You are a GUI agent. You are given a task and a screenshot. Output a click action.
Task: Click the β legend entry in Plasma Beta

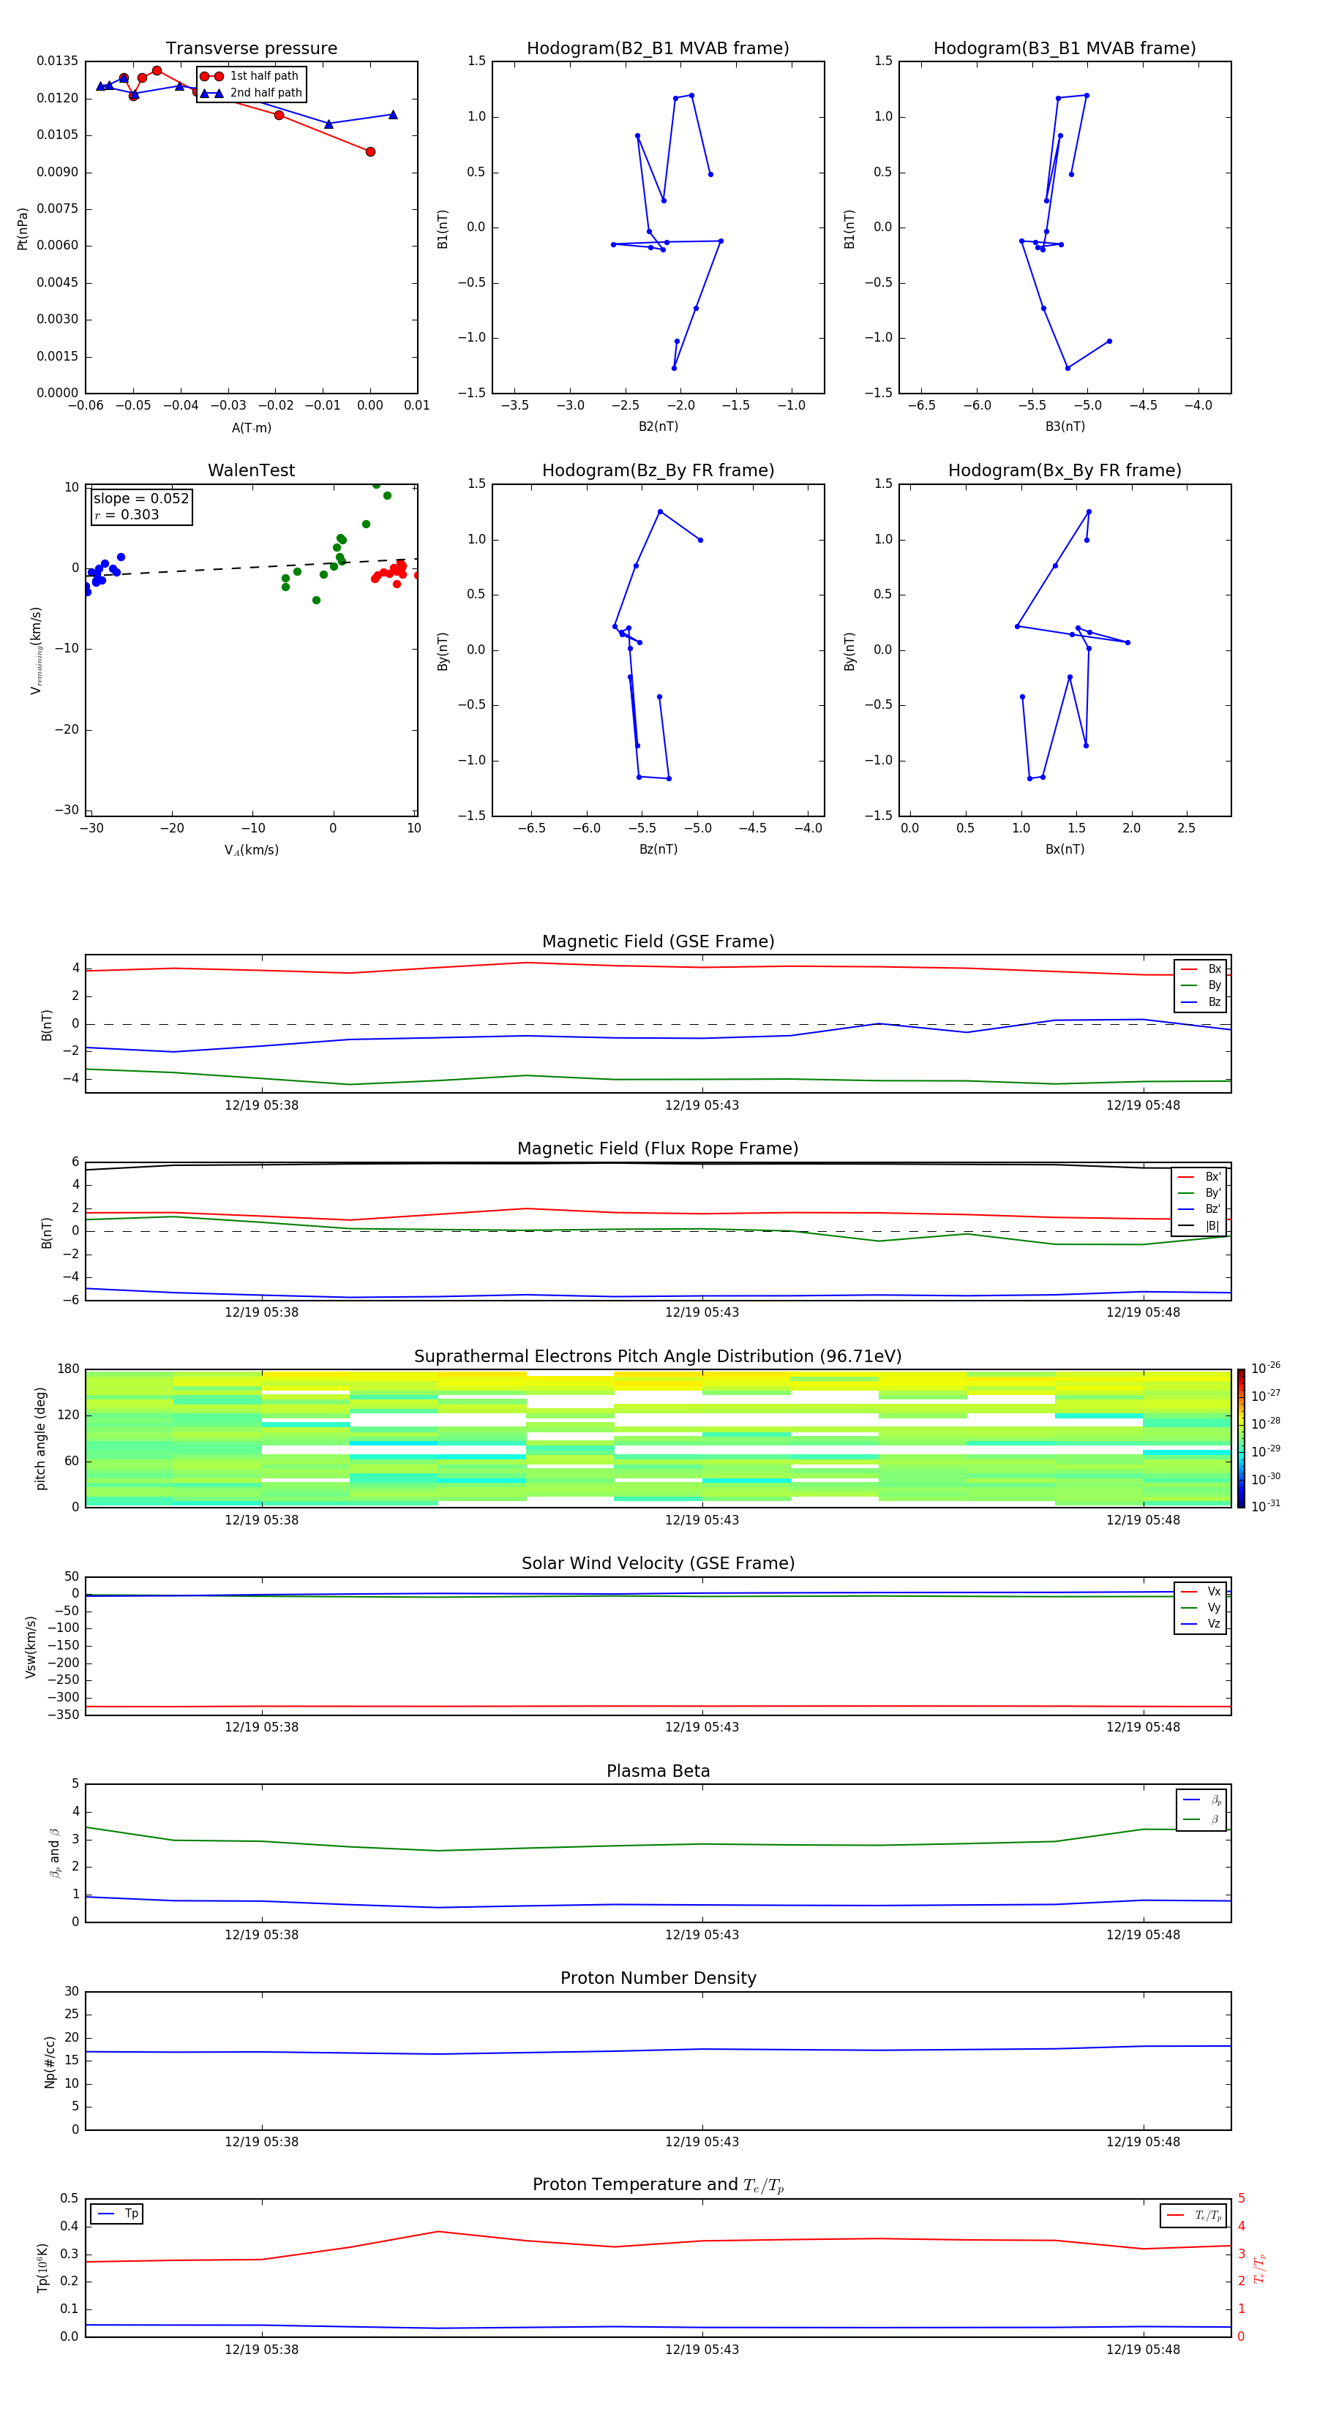click(1201, 1819)
